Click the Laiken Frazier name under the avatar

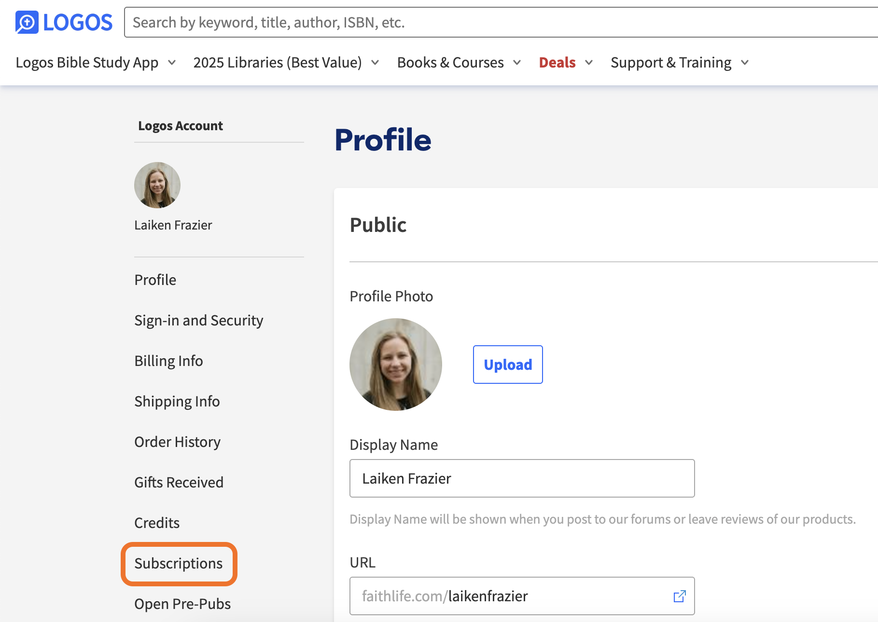(x=173, y=225)
